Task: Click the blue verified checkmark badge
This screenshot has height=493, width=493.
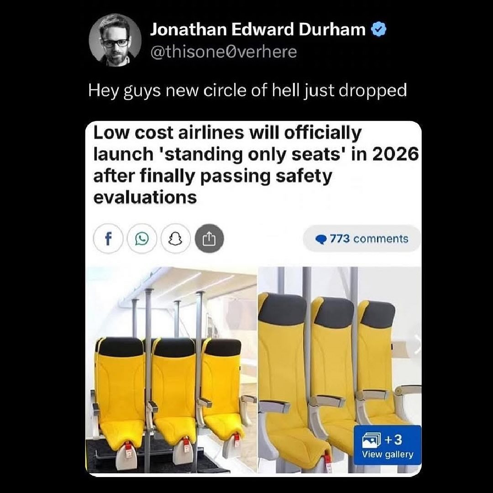Action: click(x=378, y=30)
